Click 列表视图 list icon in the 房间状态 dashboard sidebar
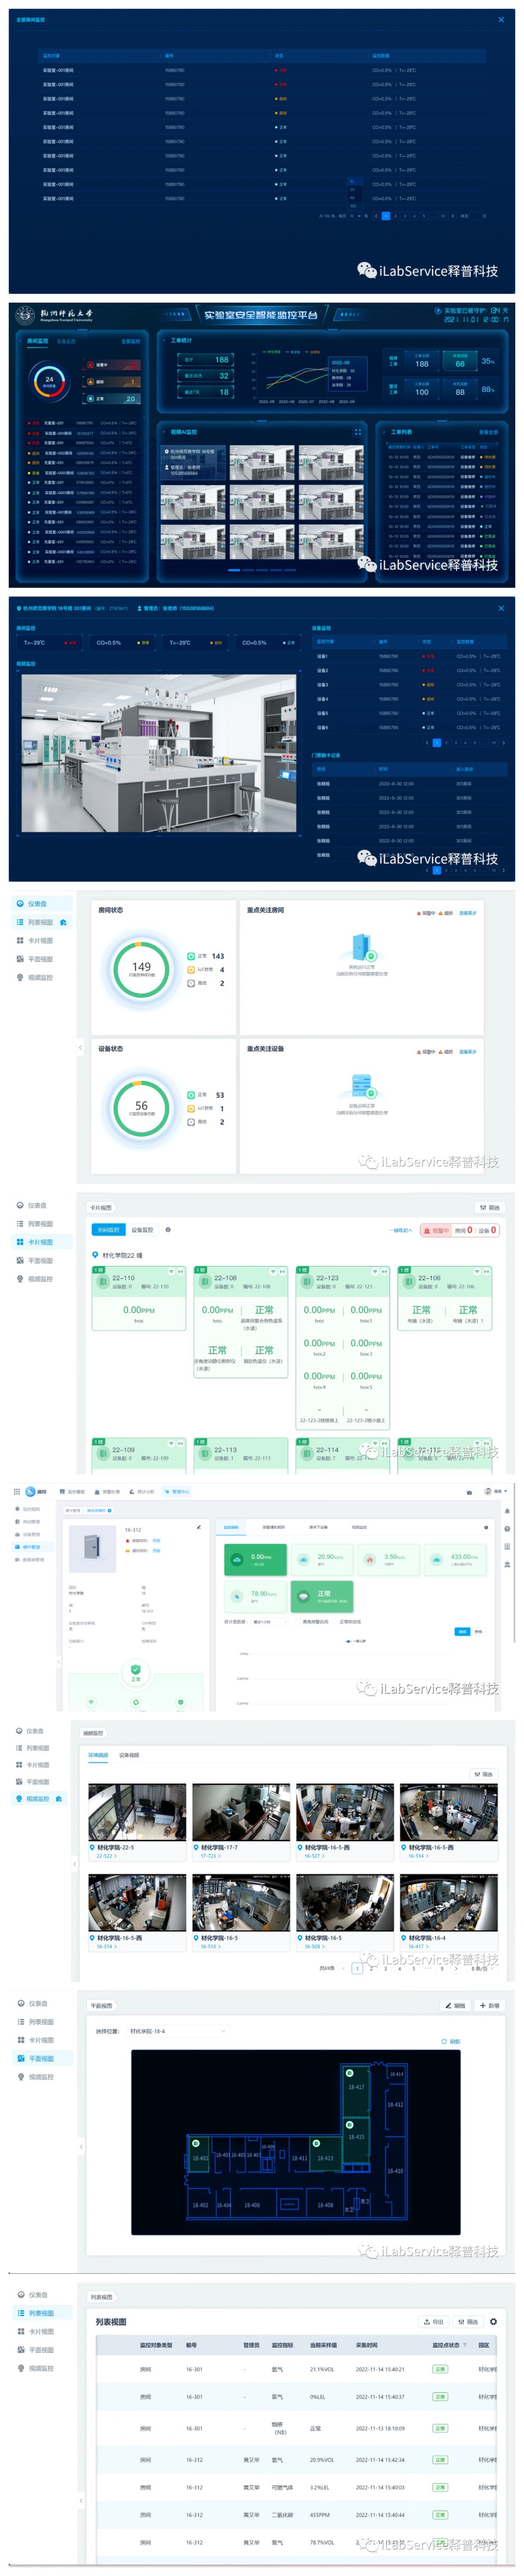Image resolution: width=524 pixels, height=2576 pixels. [x=20, y=922]
